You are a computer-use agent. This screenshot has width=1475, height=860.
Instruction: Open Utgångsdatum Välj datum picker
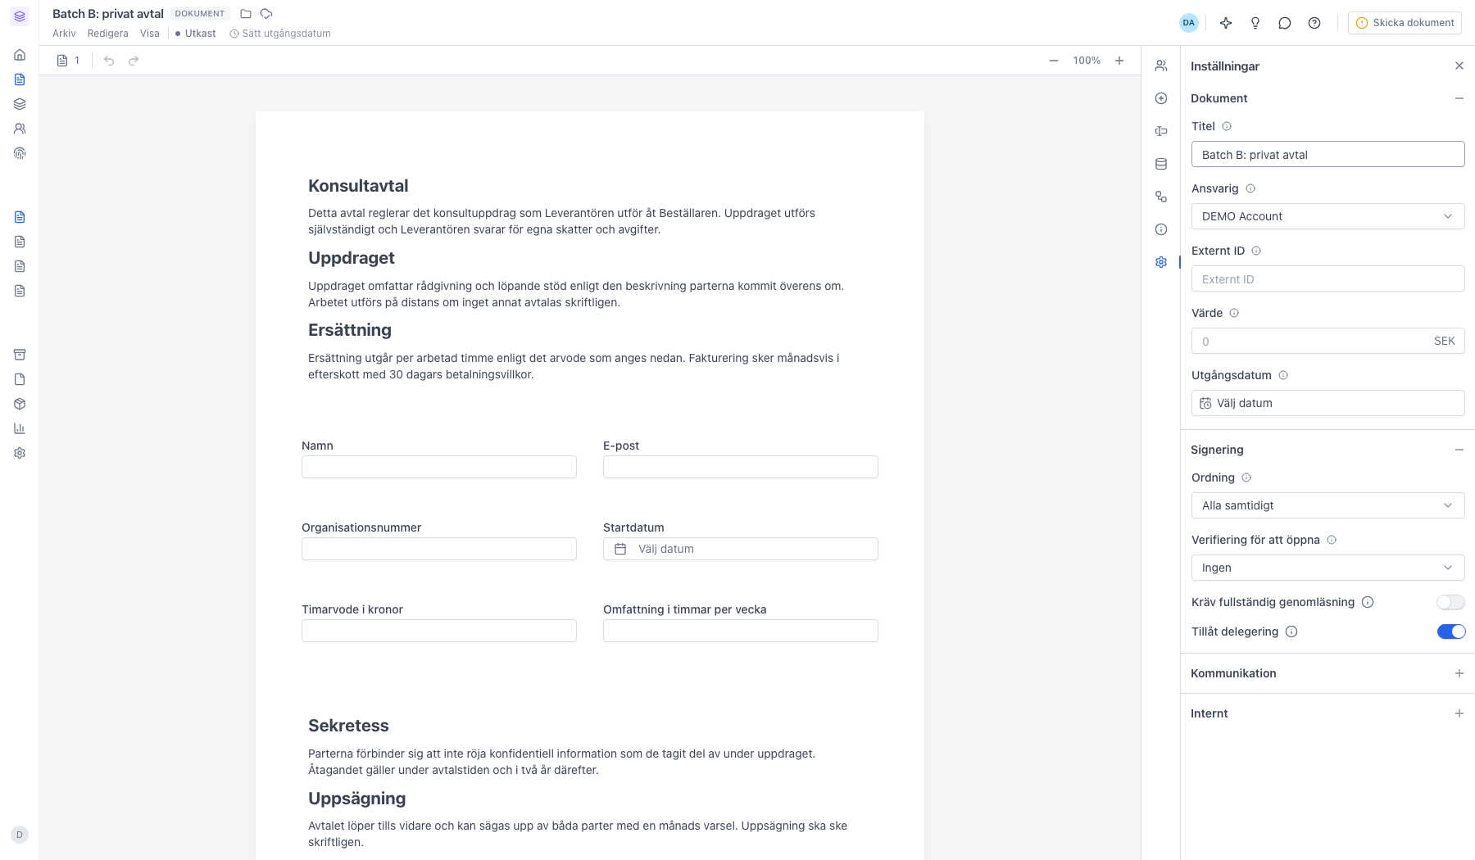click(1327, 403)
